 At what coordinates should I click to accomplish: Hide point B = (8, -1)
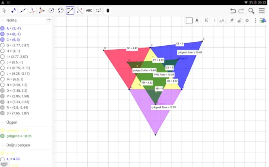click(2, 34)
